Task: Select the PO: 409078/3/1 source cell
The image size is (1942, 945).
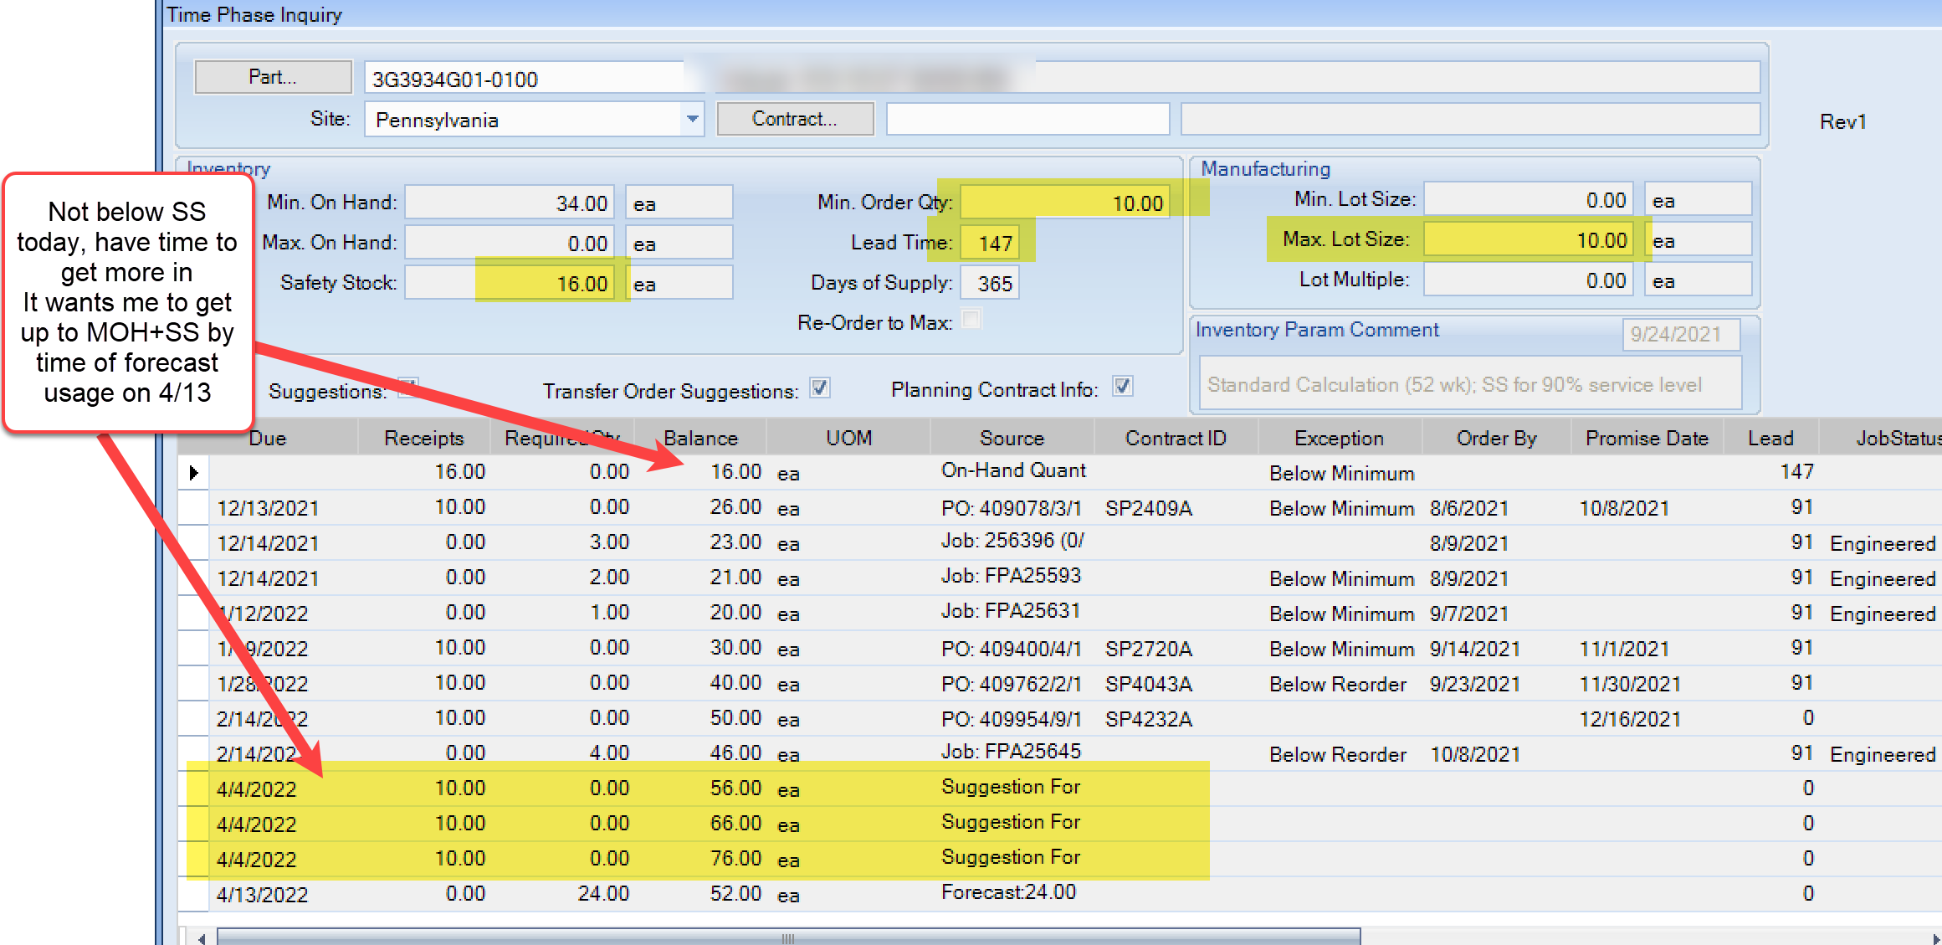Action: point(1012,508)
